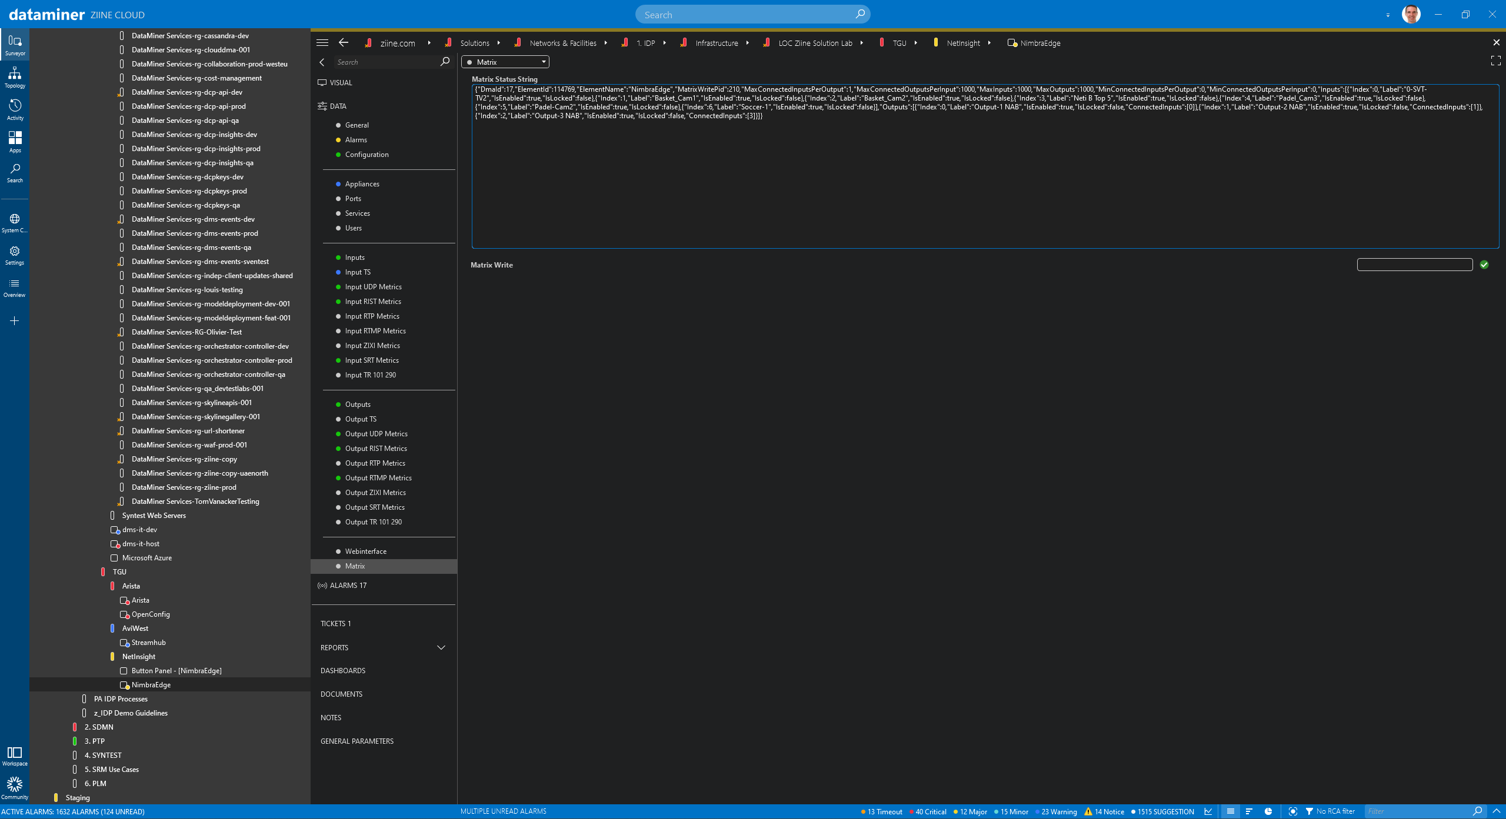
Task: Open System Center from the sidebar
Action: coord(15,223)
